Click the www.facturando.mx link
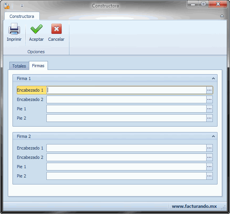The image size is (230, 214). coord(194,206)
